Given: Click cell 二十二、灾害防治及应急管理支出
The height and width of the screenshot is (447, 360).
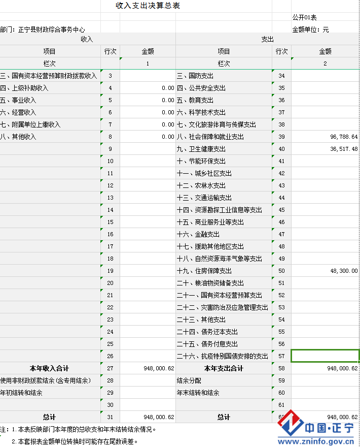Looking at the screenshot, I should coord(224,307).
